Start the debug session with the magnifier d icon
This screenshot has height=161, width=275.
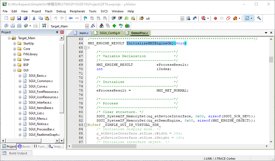click(x=203, y=18)
